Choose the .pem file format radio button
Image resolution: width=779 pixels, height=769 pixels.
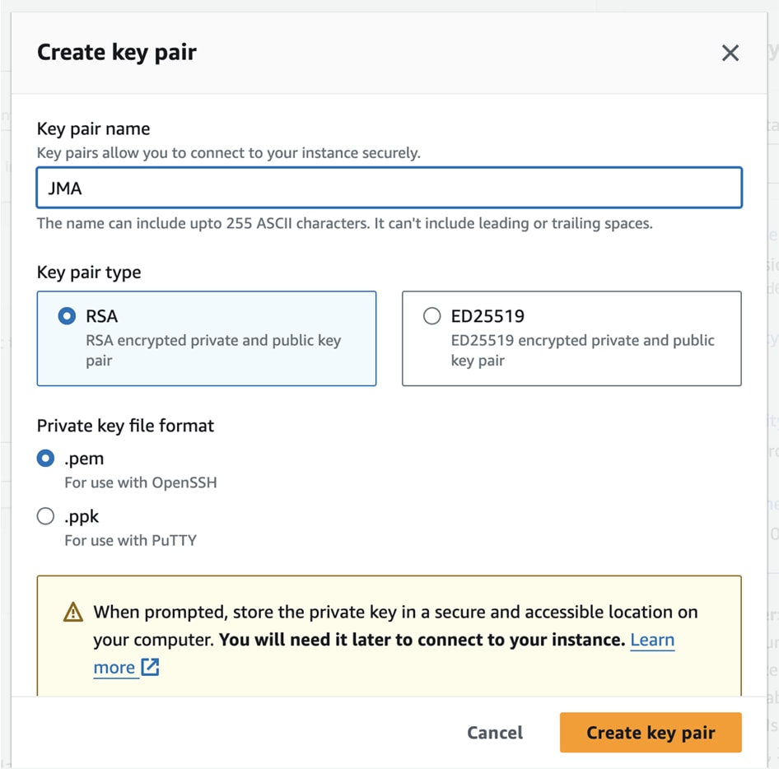[45, 458]
